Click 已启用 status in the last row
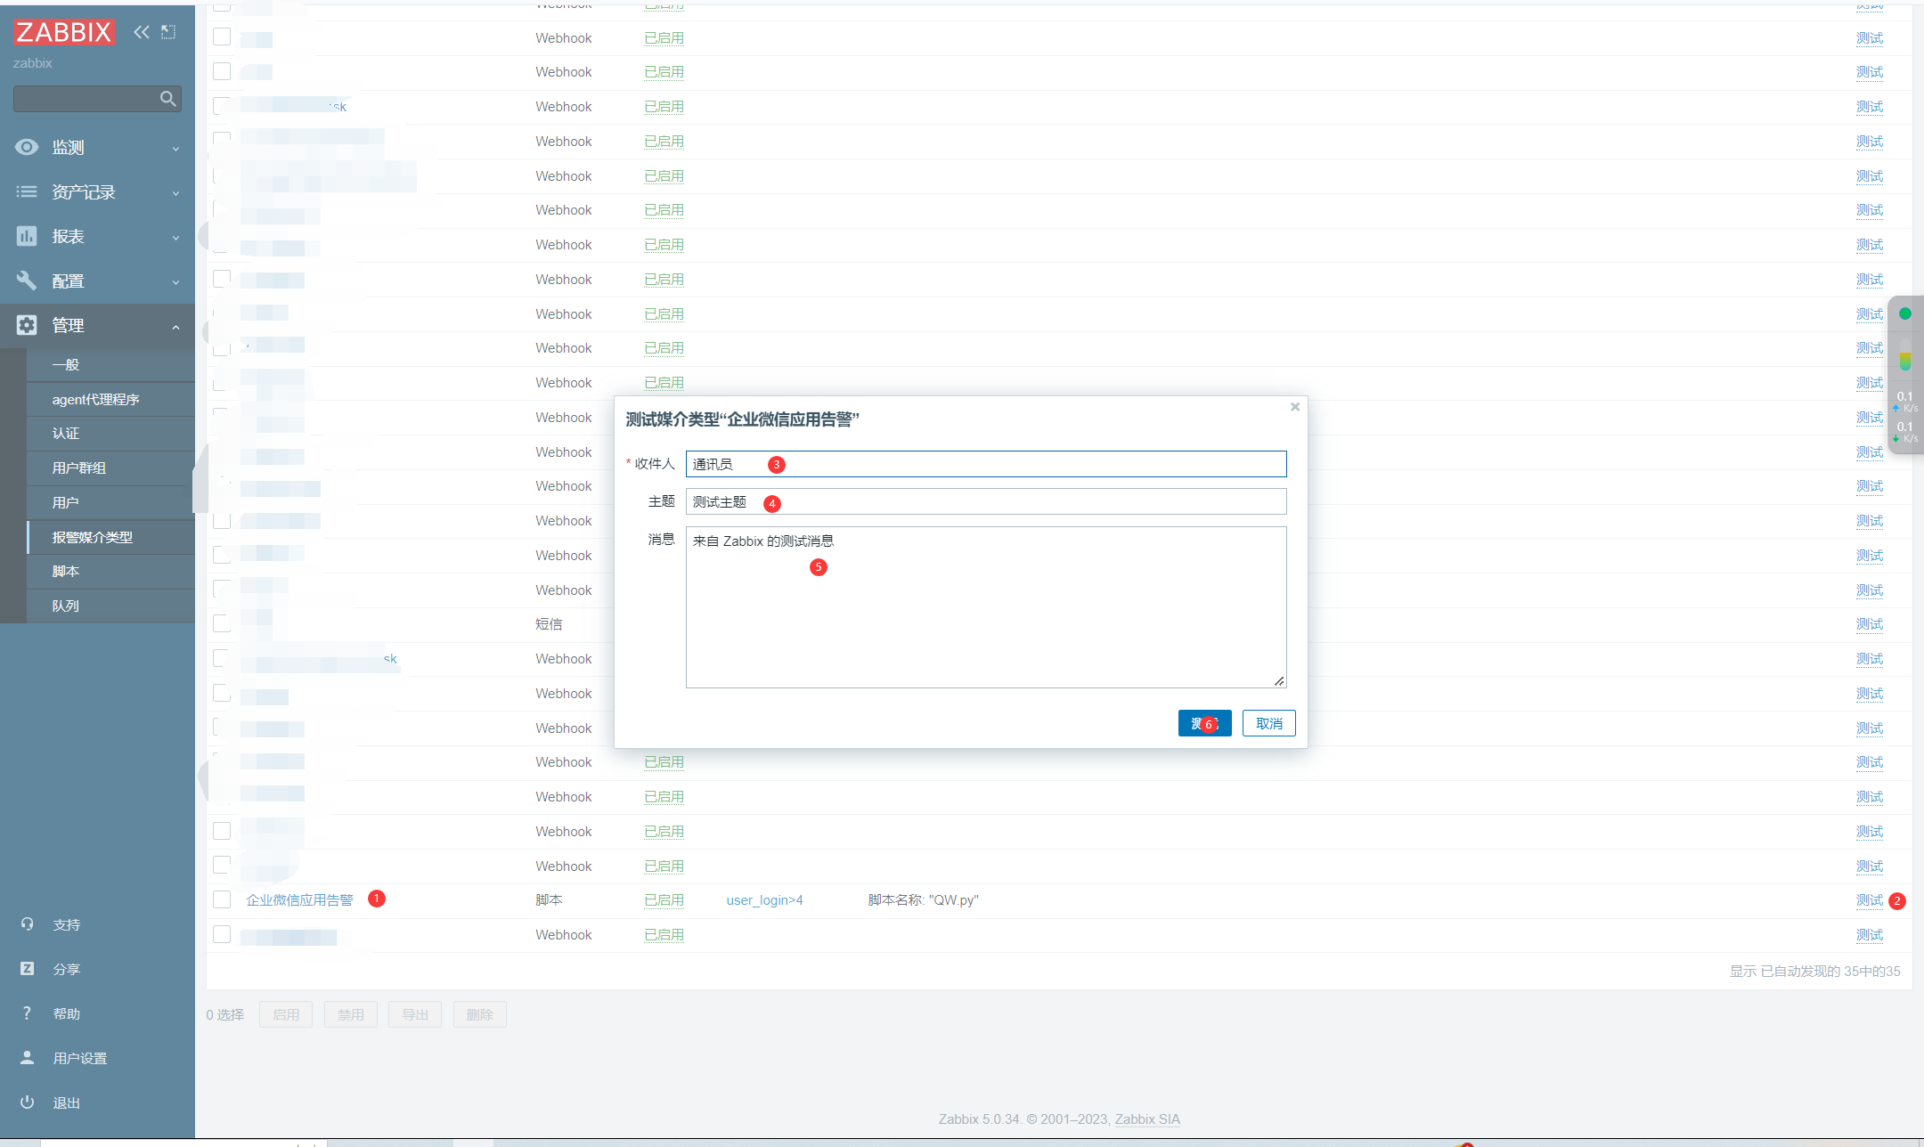The width and height of the screenshot is (1924, 1147). click(x=664, y=934)
